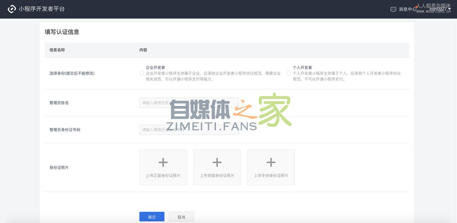Open the 消息中心 message icon
Image resolution: width=457 pixels, height=223 pixels.
[x=393, y=8]
